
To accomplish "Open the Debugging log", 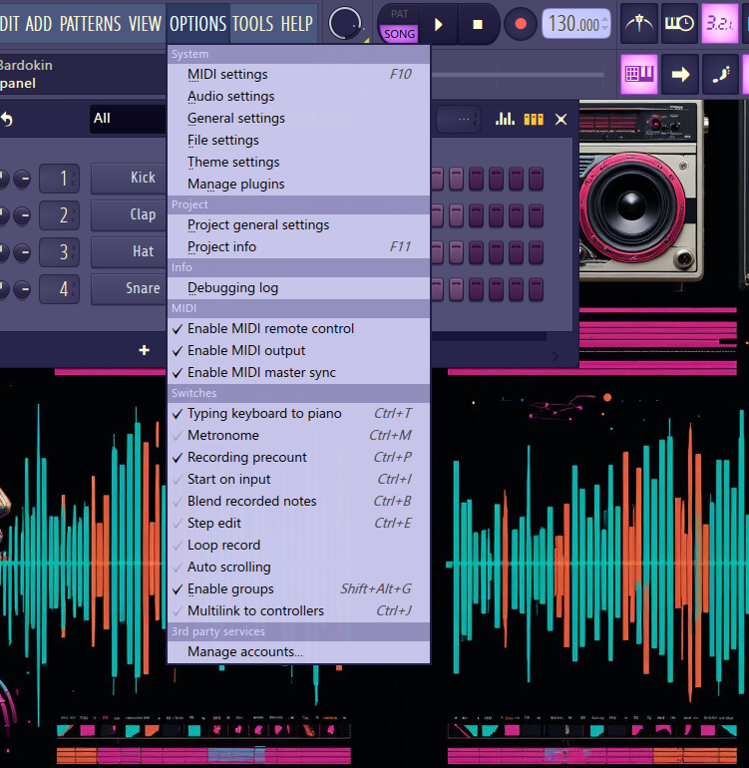I will [299, 288].
